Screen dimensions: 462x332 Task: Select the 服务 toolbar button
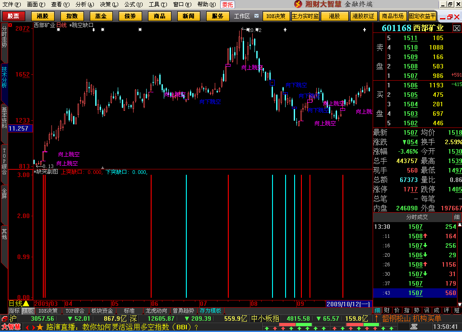pos(218,16)
